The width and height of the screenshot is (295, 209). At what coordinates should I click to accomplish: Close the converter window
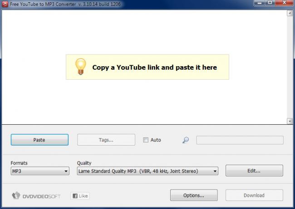pyautogui.click(x=284, y=3)
